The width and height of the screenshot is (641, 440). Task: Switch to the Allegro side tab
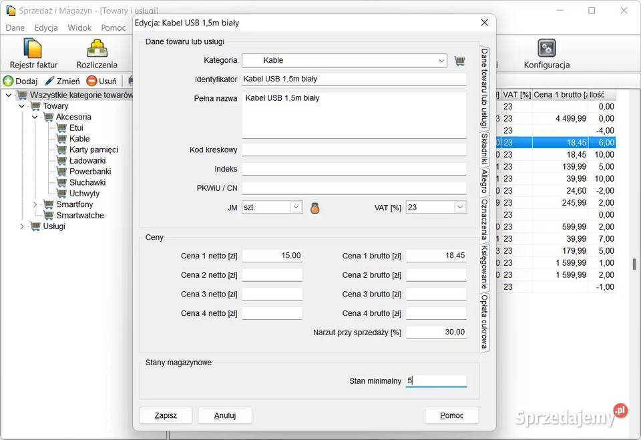[x=484, y=181]
